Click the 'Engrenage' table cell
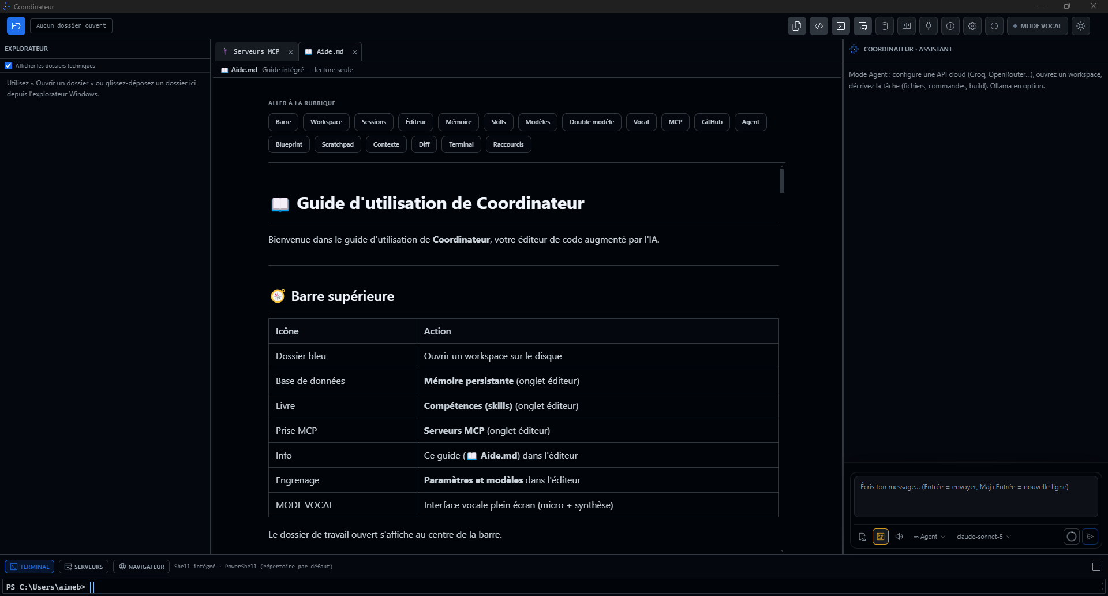Image resolution: width=1108 pixels, height=596 pixels. 343,480
